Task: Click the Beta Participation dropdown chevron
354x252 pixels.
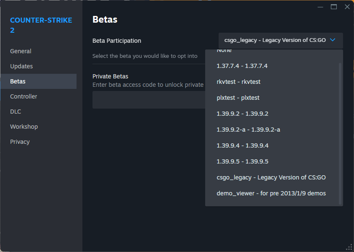Action: 333,40
